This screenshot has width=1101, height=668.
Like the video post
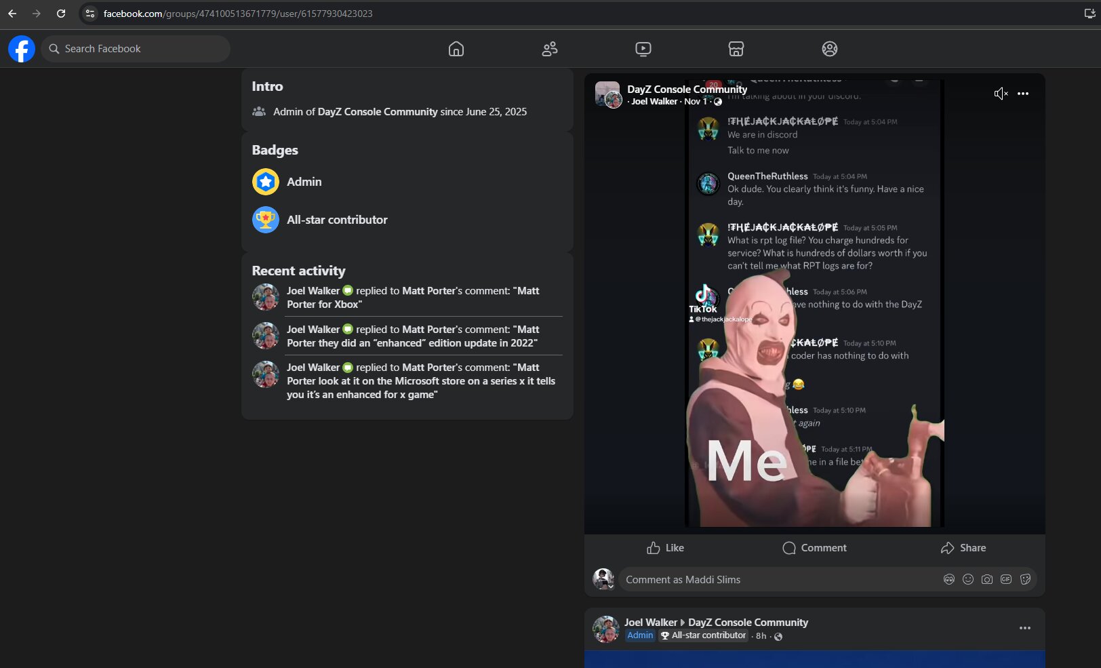665,548
